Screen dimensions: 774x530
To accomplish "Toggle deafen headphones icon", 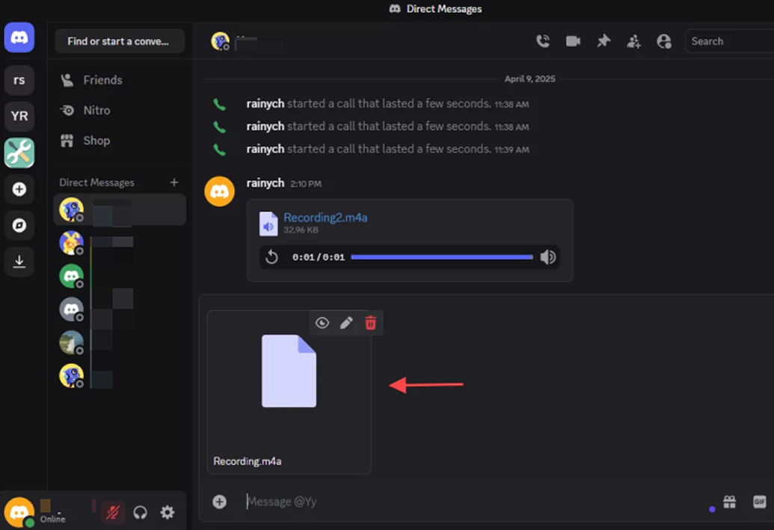I will click(x=140, y=512).
